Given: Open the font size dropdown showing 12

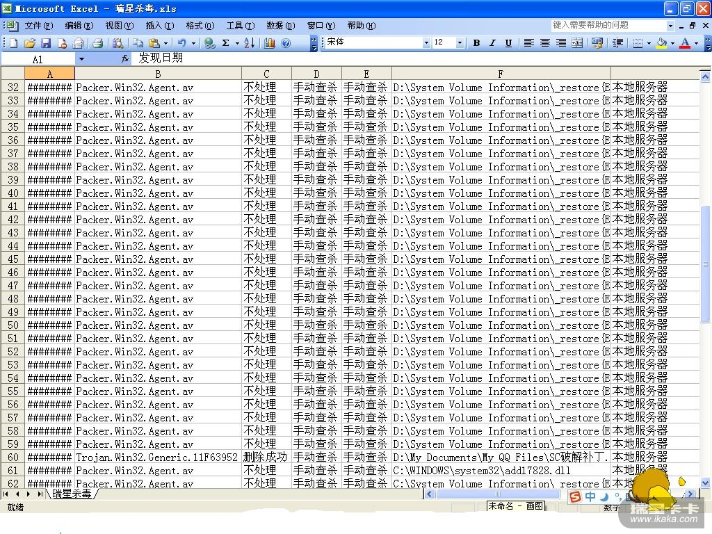Looking at the screenshot, I should pos(460,43).
